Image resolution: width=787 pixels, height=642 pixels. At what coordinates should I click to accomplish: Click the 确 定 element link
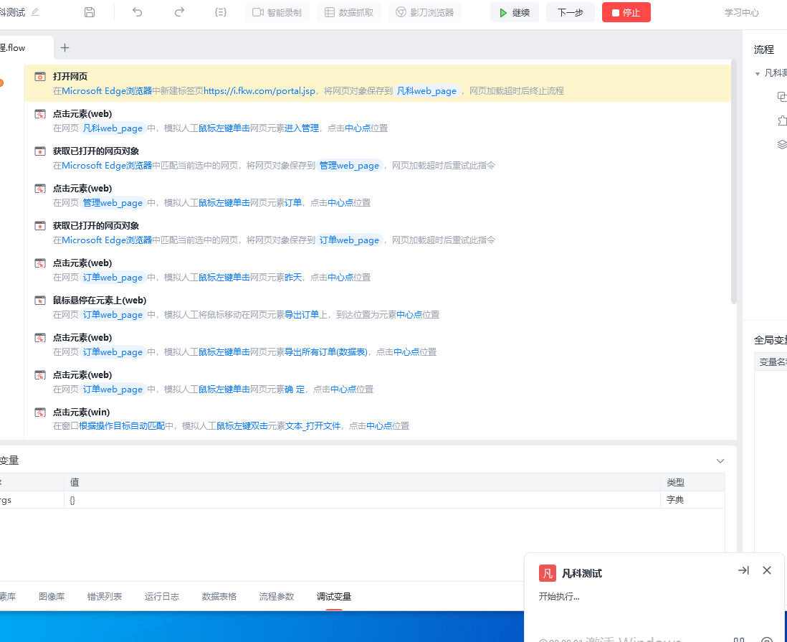(295, 389)
